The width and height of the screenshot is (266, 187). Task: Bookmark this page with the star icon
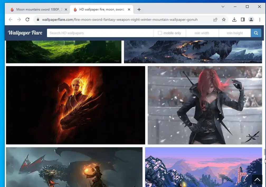224,19
